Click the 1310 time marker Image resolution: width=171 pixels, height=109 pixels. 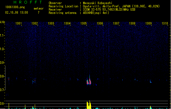[x=165, y=23]
